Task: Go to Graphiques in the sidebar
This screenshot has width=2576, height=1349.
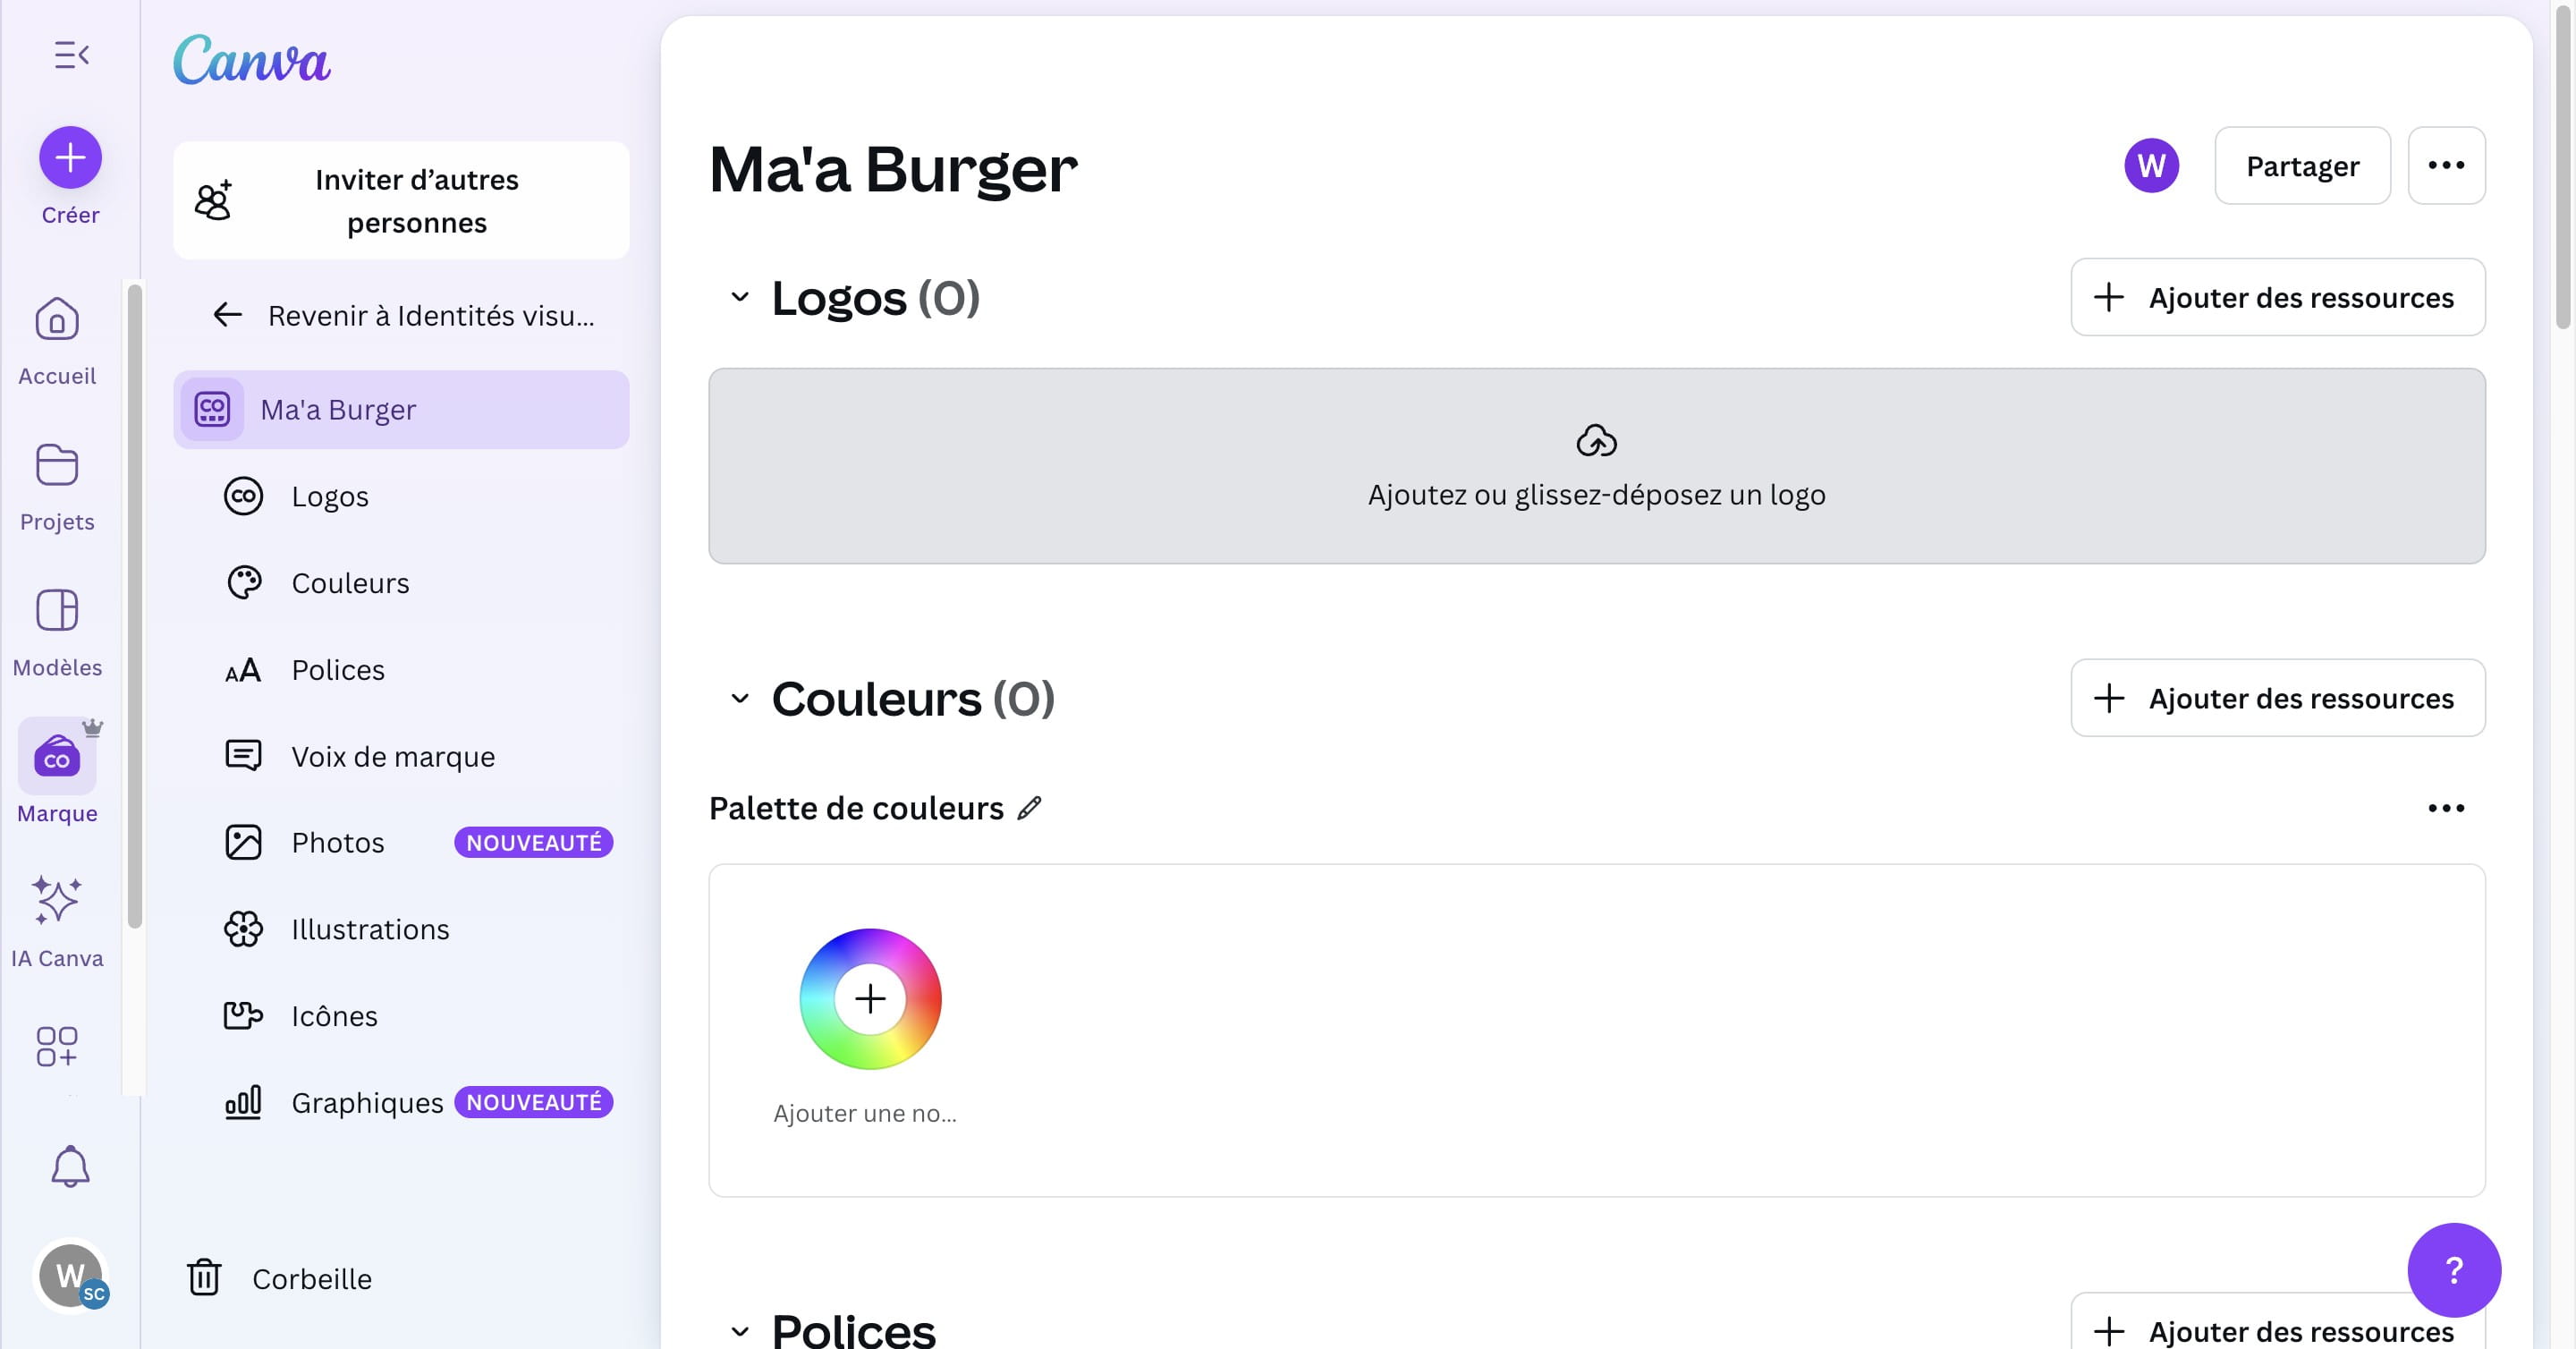Action: 367,1102
